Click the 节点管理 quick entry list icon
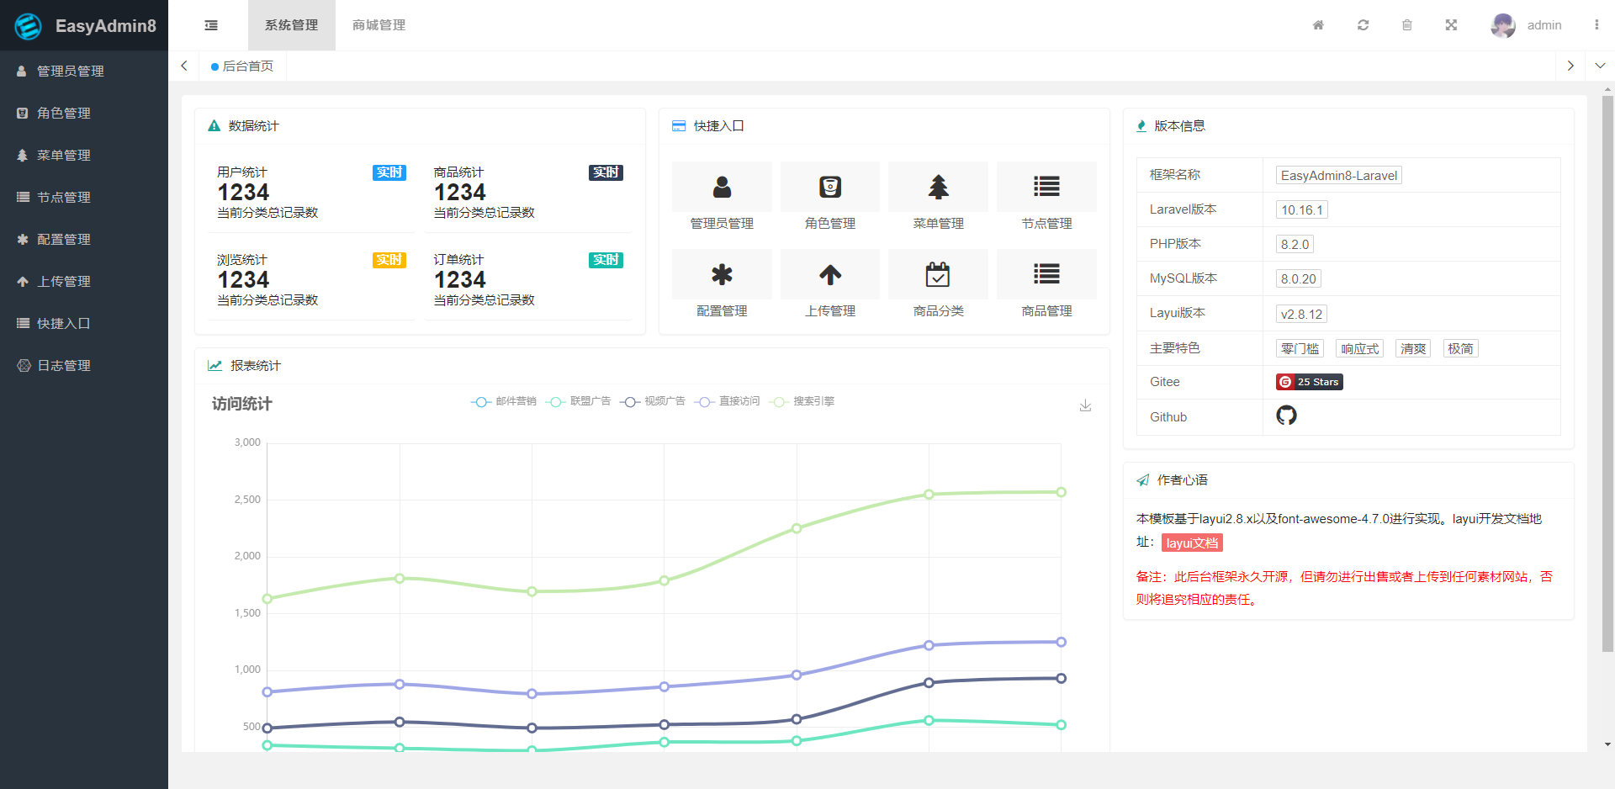The width and height of the screenshot is (1615, 789). click(1046, 187)
